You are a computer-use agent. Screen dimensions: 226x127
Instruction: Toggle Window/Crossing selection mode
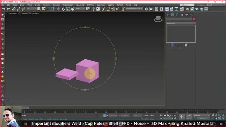[x=53, y=9]
